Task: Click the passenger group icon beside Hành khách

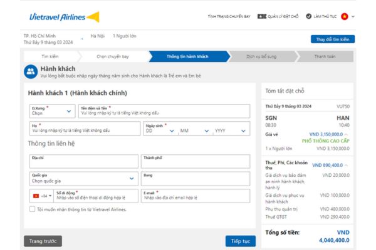Action: coord(31,71)
